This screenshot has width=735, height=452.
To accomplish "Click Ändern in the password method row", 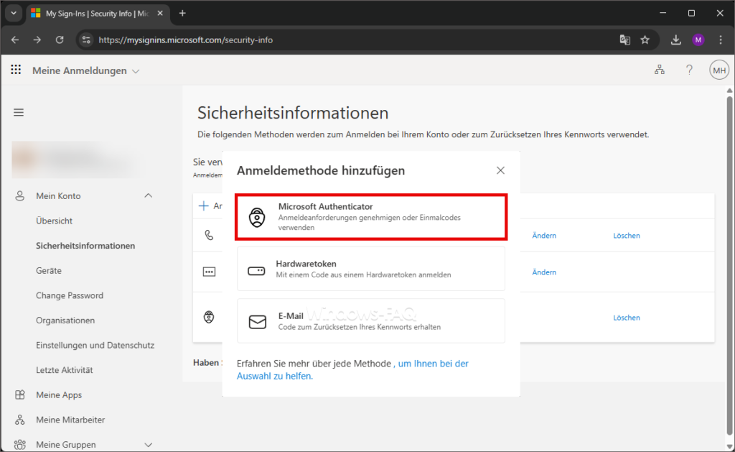I will [x=544, y=272].
